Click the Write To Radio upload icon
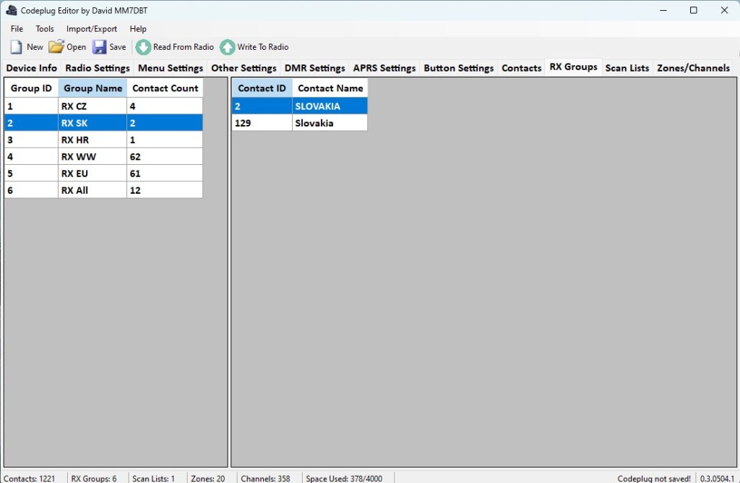The height and width of the screenshot is (483, 740). click(x=228, y=47)
